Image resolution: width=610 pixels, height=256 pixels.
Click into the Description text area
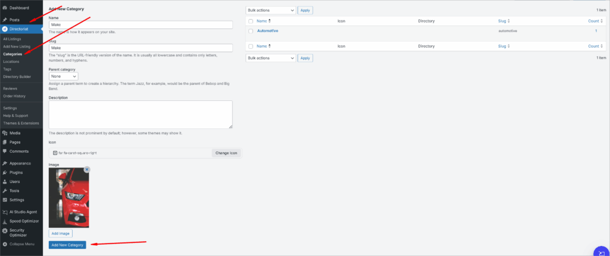coord(140,114)
